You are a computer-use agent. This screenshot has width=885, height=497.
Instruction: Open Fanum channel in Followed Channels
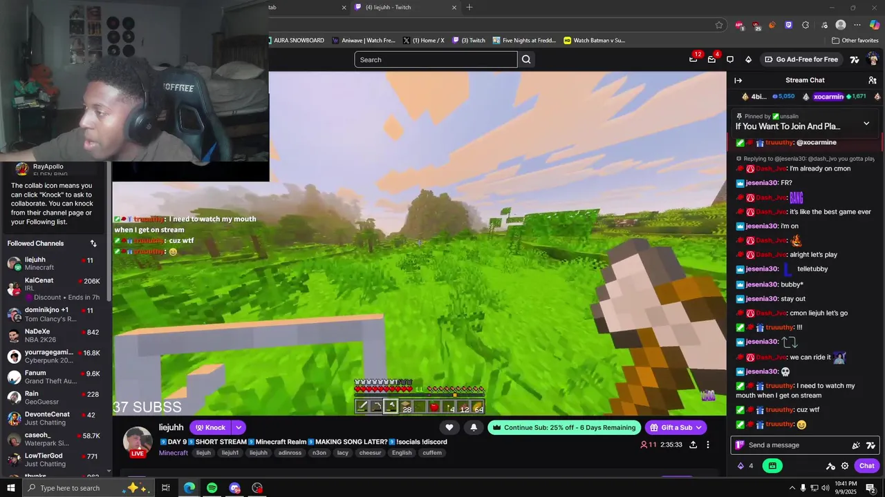[55, 377]
